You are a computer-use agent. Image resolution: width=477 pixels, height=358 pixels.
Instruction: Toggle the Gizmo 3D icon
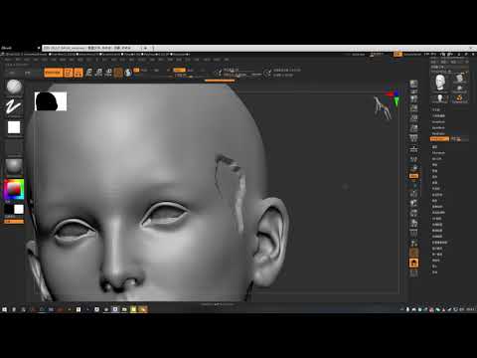pyautogui.click(x=118, y=73)
